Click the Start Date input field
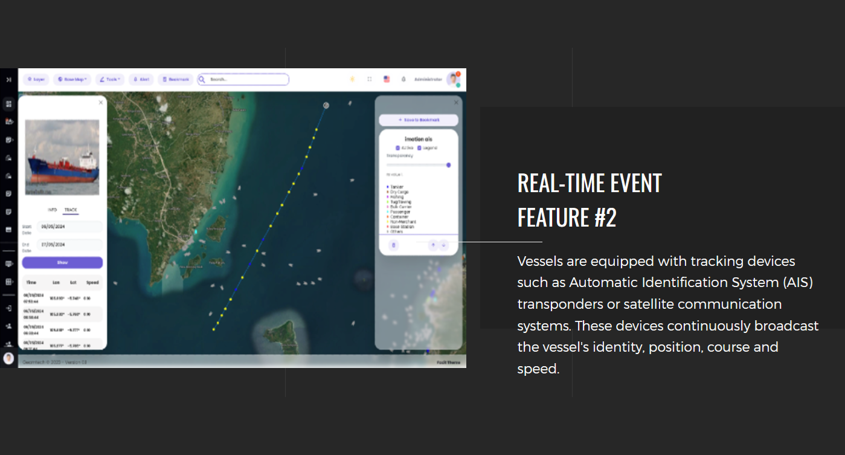 pyautogui.click(x=69, y=227)
